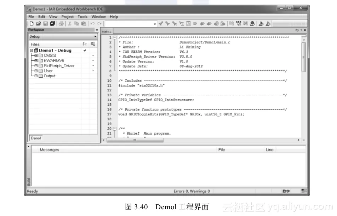This screenshot has width=337, height=216.
Task: Open the editor tab list dropdown arrow
Action: (x=301, y=30)
